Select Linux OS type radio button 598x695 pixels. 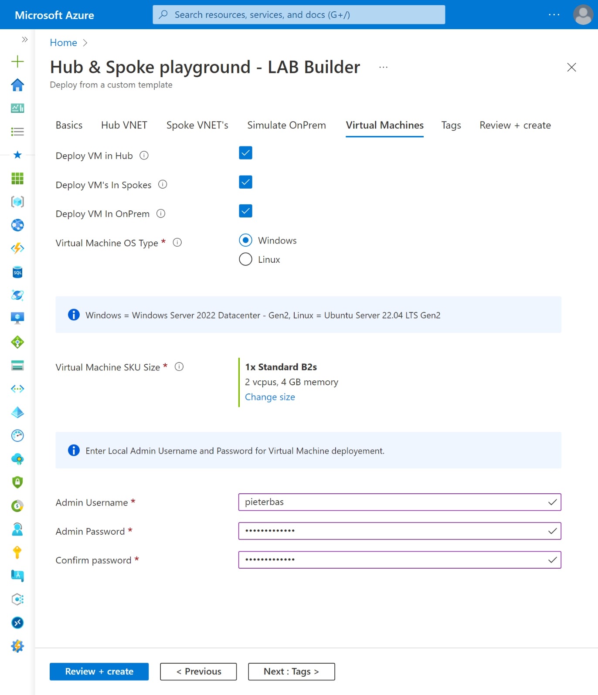tap(245, 259)
